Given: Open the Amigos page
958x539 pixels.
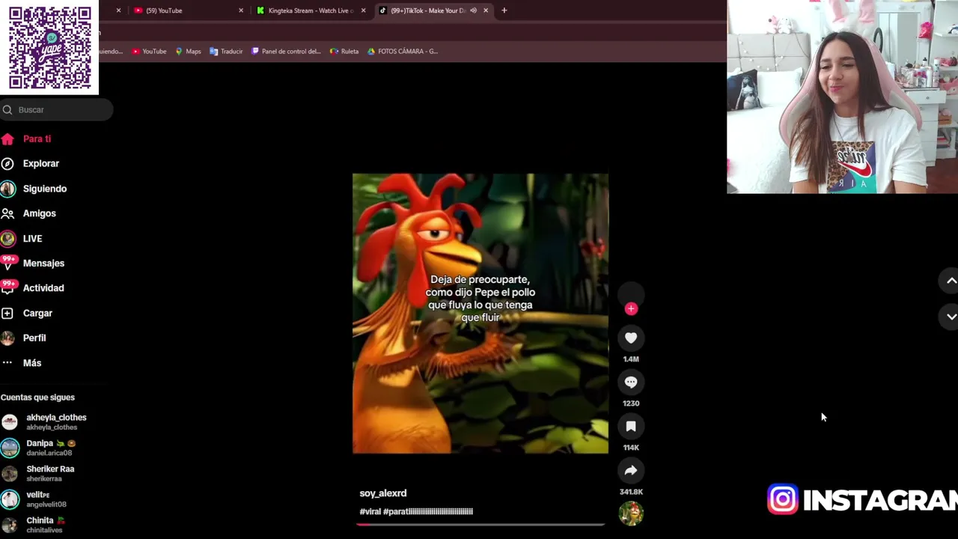Looking at the screenshot, I should [39, 213].
